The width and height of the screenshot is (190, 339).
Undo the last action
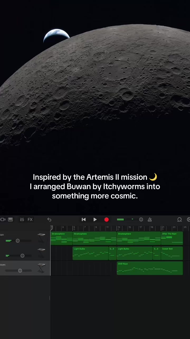click(49, 220)
